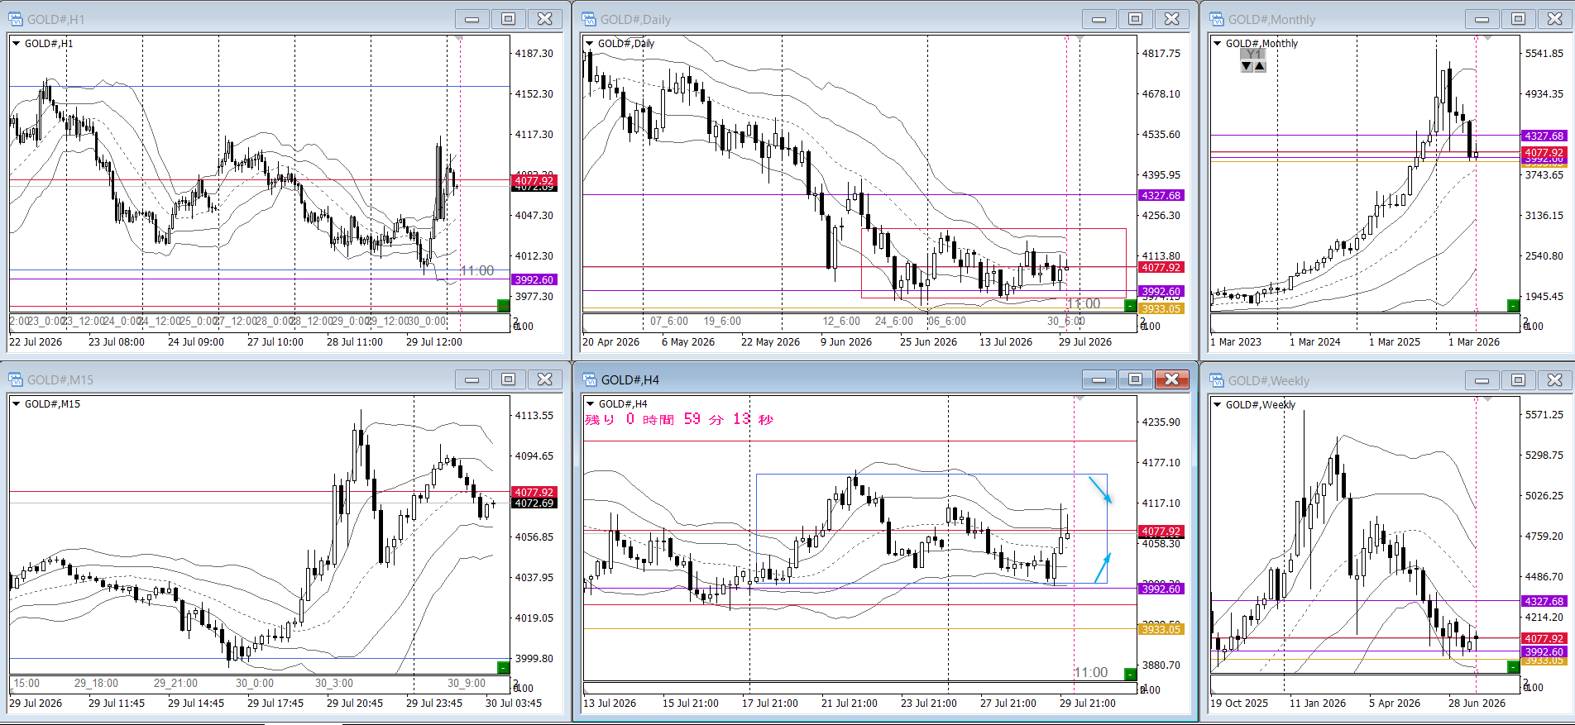Close the GOLD#,Daily chart window
This screenshot has height=725, width=1575.
pos(1171,19)
